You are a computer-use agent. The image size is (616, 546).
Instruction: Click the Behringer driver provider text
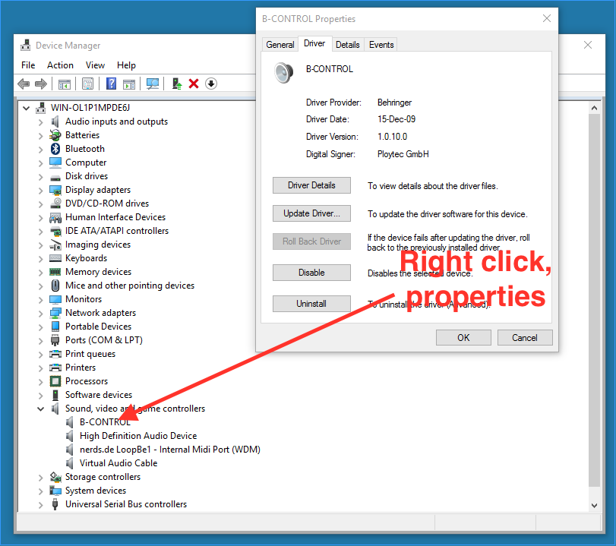(x=394, y=103)
